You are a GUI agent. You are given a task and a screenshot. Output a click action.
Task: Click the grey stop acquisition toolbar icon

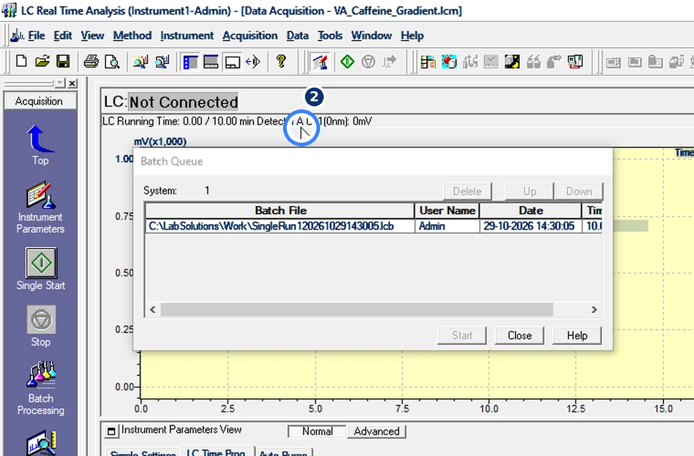coord(368,61)
